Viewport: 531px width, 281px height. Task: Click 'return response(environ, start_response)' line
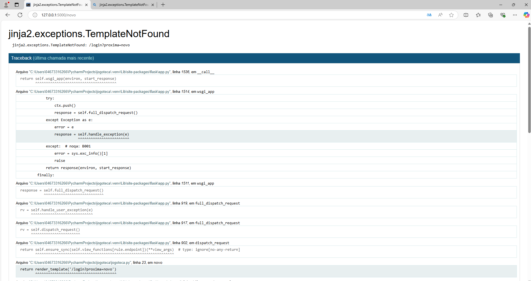[266, 168]
